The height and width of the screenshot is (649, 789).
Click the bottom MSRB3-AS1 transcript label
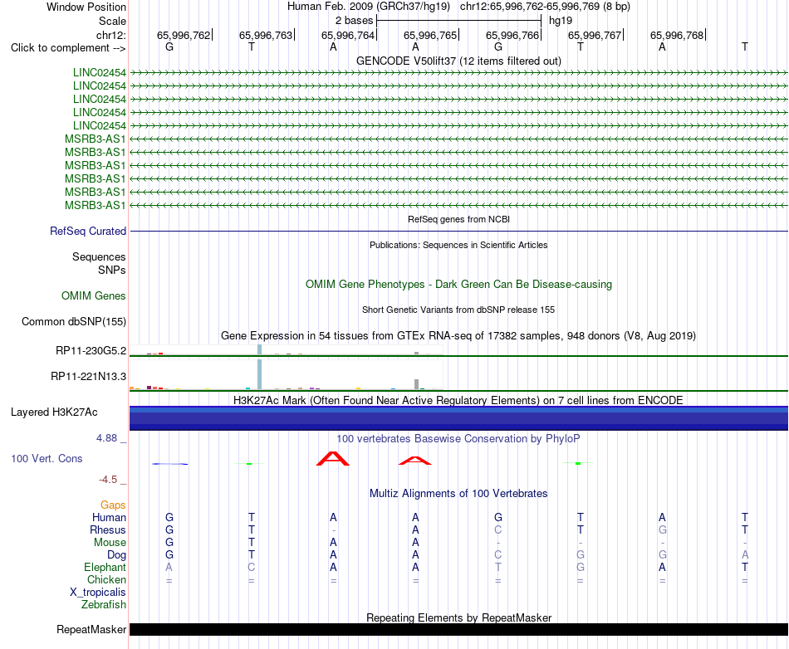point(96,205)
